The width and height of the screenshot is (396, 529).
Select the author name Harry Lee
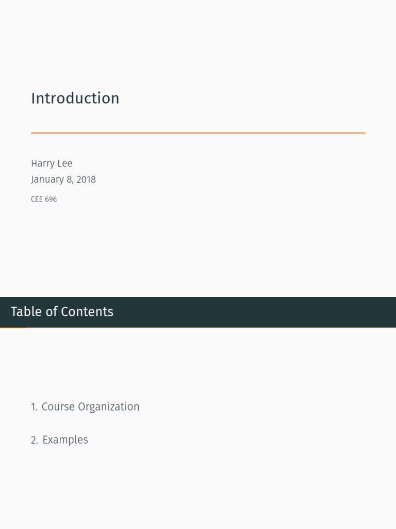click(x=52, y=163)
